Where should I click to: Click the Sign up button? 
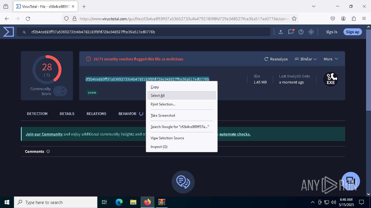(352, 32)
